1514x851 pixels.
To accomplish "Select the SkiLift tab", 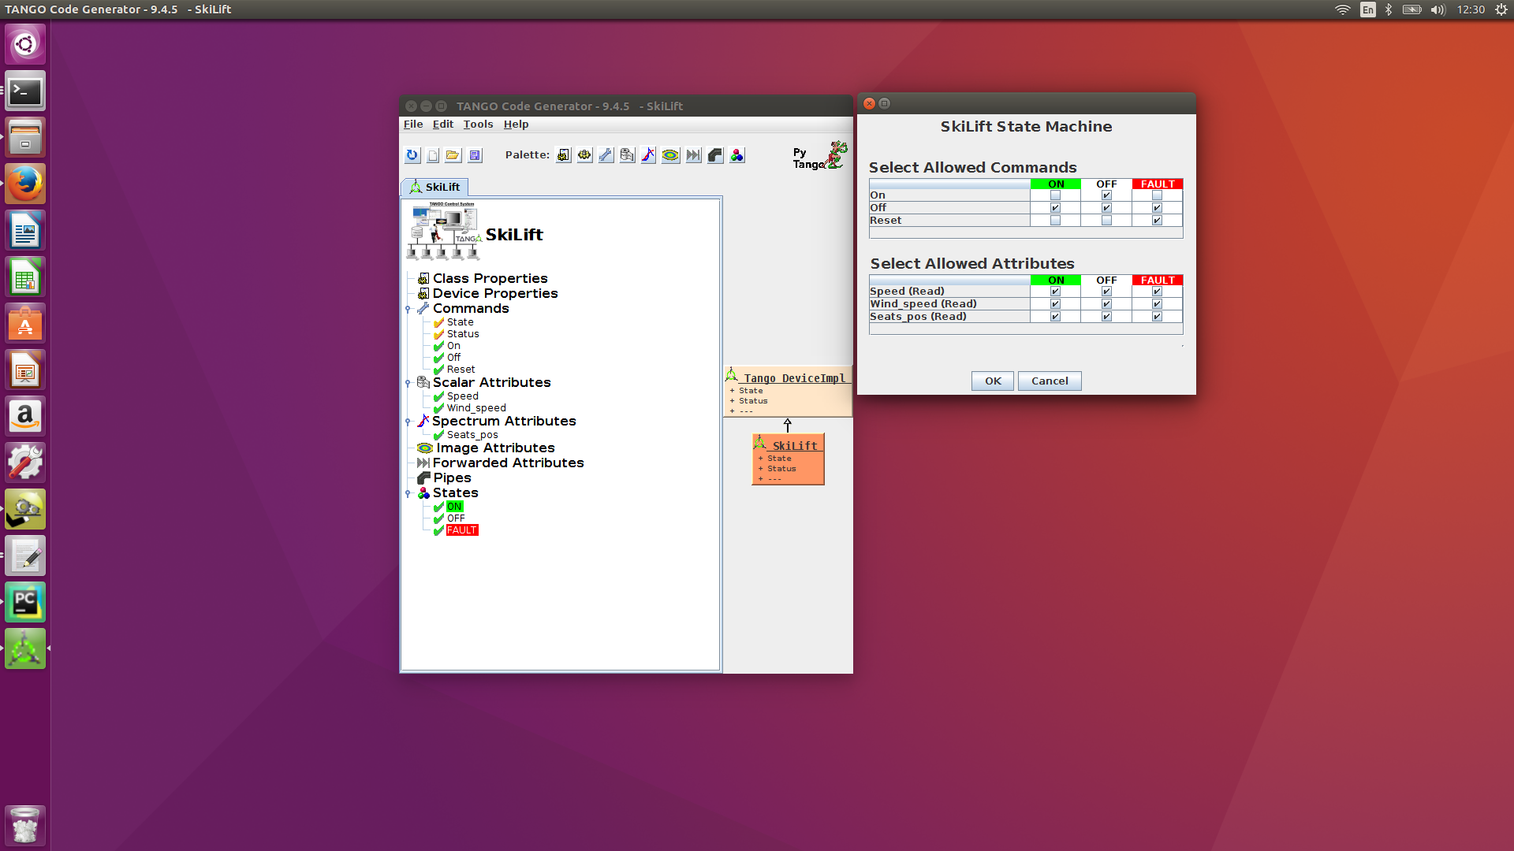I will (434, 187).
